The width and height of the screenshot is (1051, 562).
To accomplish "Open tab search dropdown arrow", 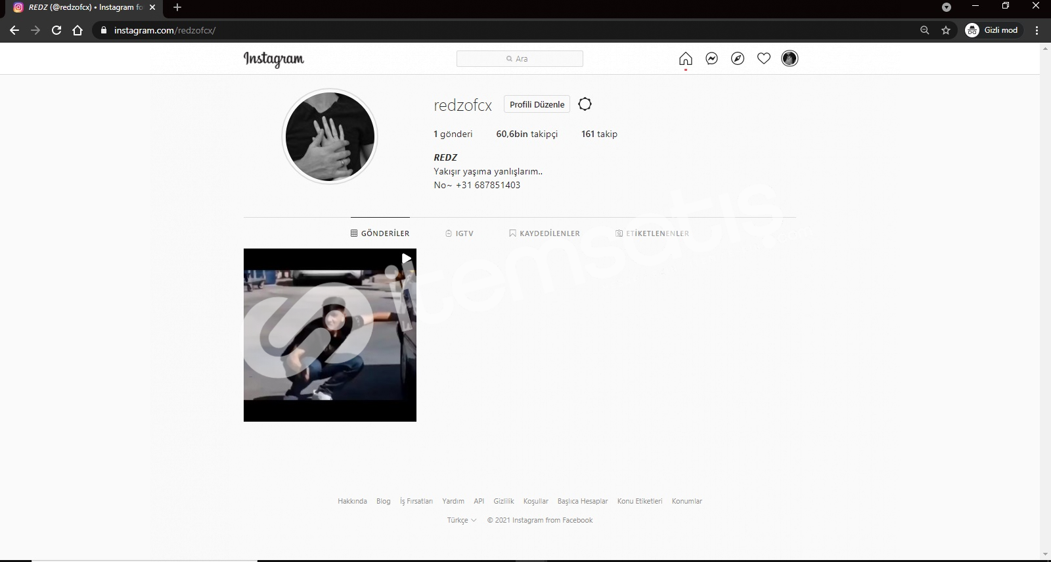I will pyautogui.click(x=947, y=7).
